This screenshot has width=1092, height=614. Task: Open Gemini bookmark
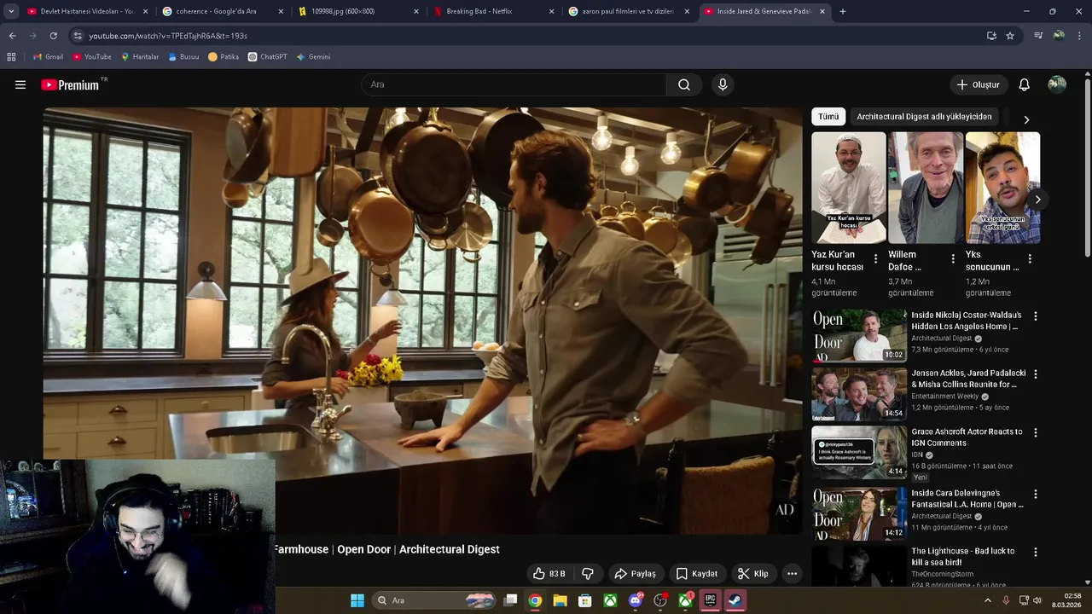coord(313,57)
